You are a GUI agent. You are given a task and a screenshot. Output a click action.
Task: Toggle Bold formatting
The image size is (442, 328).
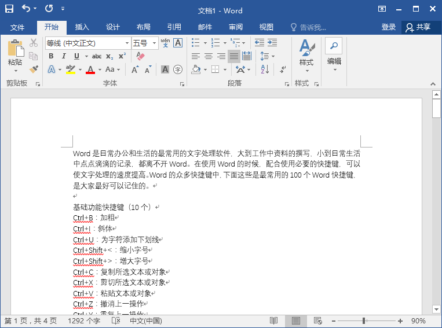[x=51, y=56]
